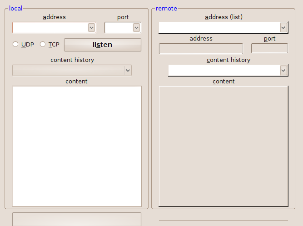Click the remote address text field
This screenshot has height=226, width=303.
(201, 48)
